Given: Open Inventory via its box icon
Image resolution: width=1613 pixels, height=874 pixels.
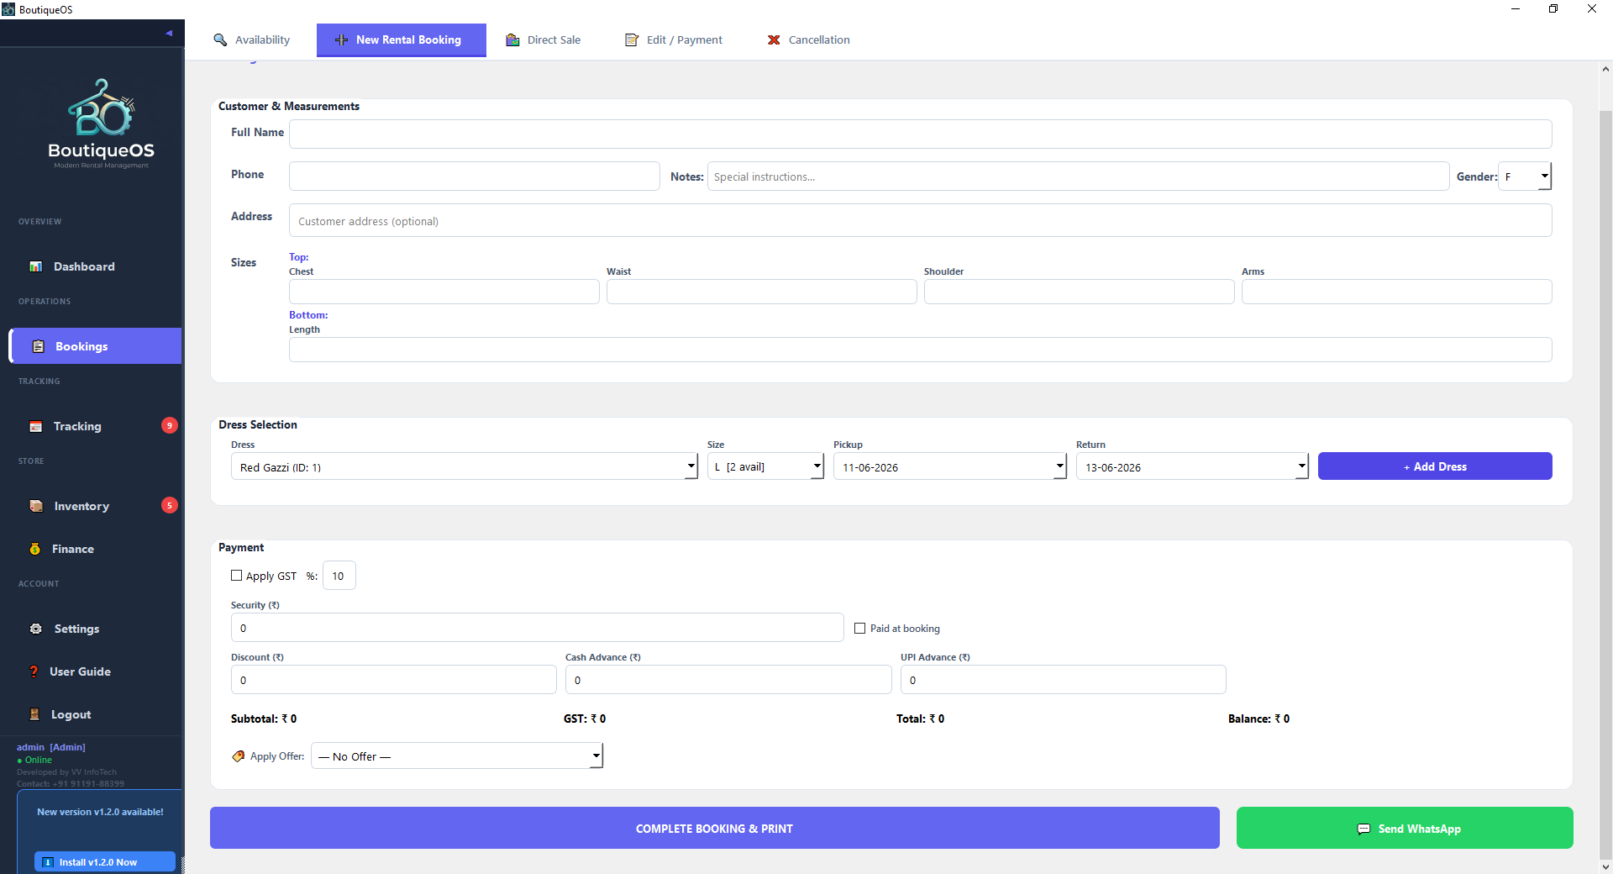Looking at the screenshot, I should coord(36,506).
